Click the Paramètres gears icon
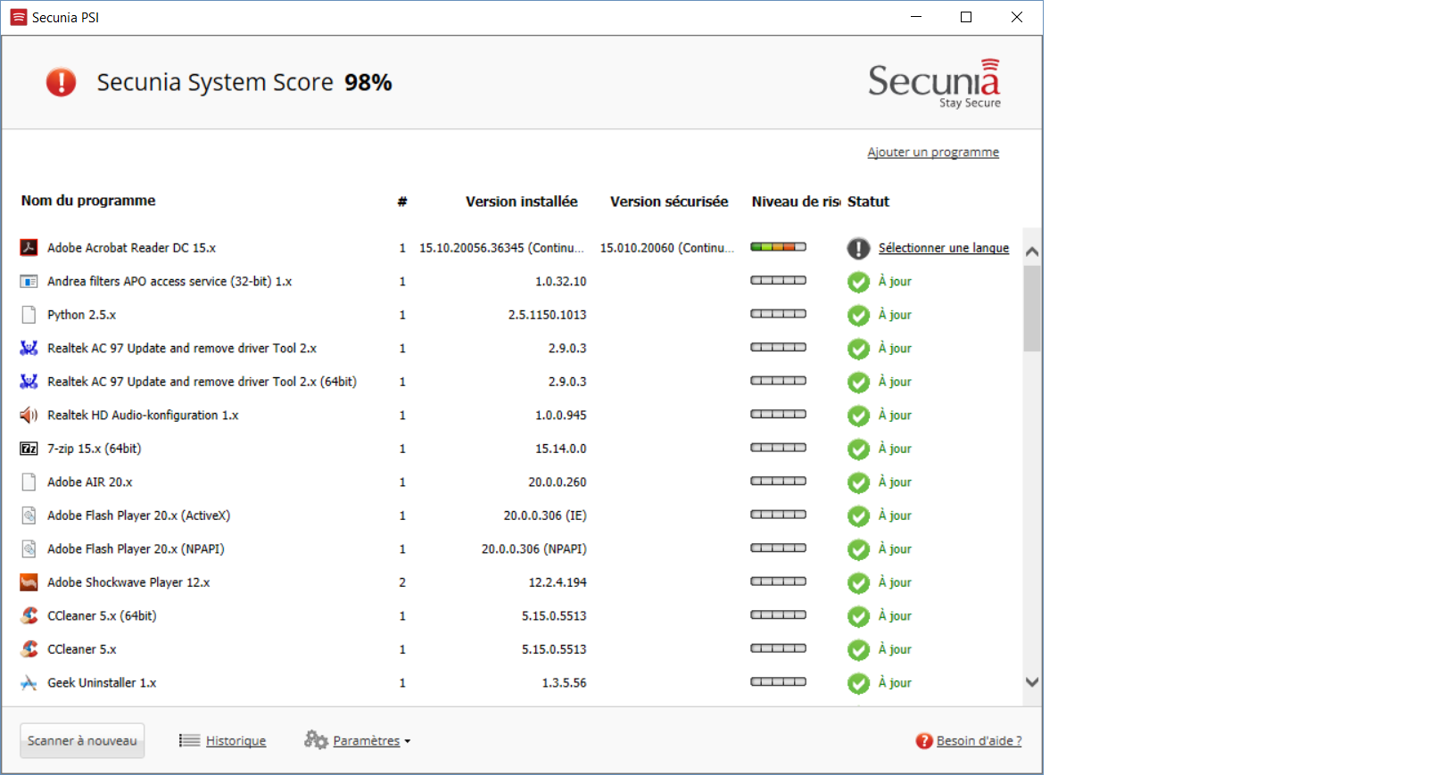1438x775 pixels. tap(316, 739)
